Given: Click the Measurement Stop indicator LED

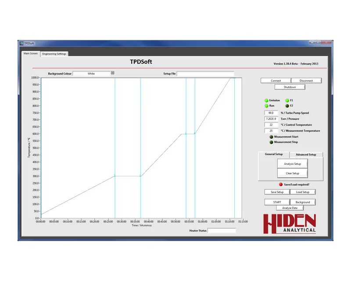Looking at the screenshot, I should click(271, 142).
